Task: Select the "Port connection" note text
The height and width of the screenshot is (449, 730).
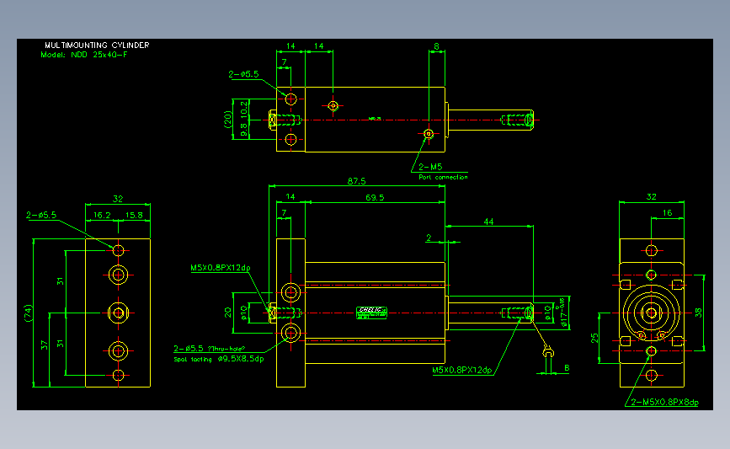Action: pos(443,177)
